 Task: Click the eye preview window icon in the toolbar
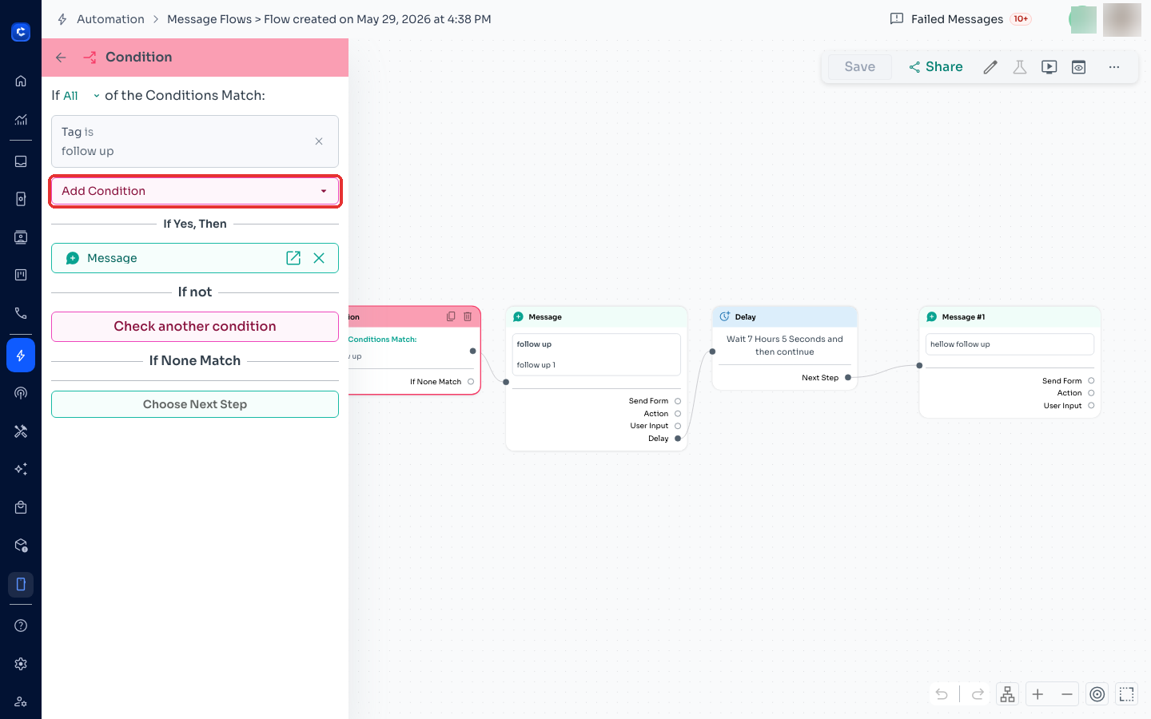(x=1079, y=67)
